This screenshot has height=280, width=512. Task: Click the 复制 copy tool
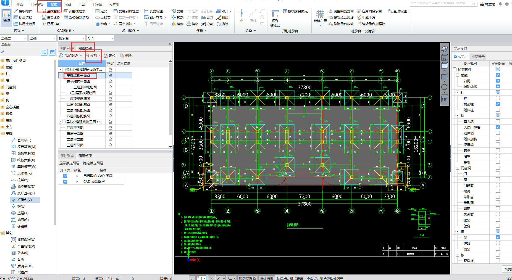tap(177, 11)
